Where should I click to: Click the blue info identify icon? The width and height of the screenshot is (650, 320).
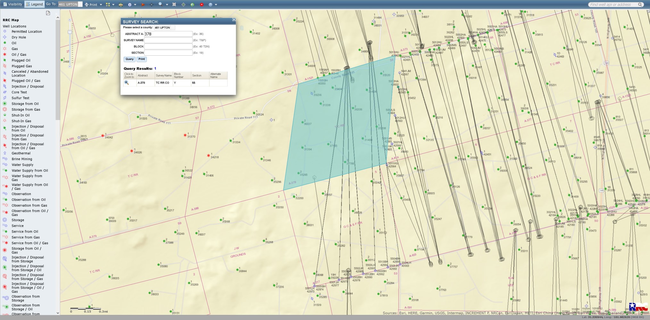[130, 4]
